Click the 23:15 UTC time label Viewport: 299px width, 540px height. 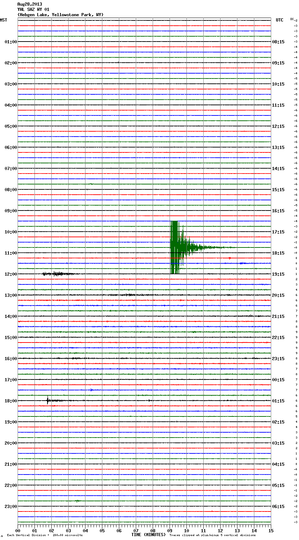[x=278, y=359]
